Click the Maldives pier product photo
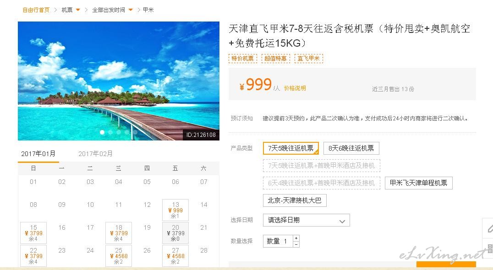Image resolution: width=493 pixels, height=270 pixels. [119, 81]
